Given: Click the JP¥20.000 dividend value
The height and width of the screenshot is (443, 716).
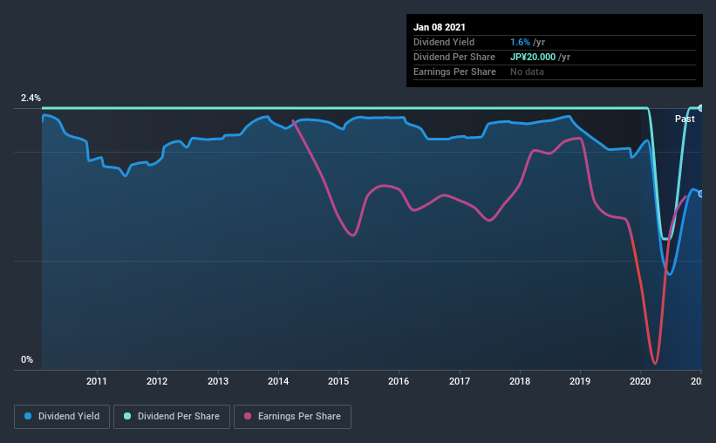Looking at the screenshot, I should point(533,57).
